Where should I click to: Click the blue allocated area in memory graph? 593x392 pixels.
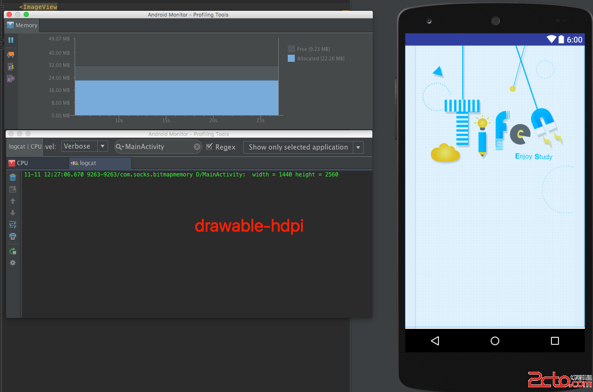[x=177, y=98]
